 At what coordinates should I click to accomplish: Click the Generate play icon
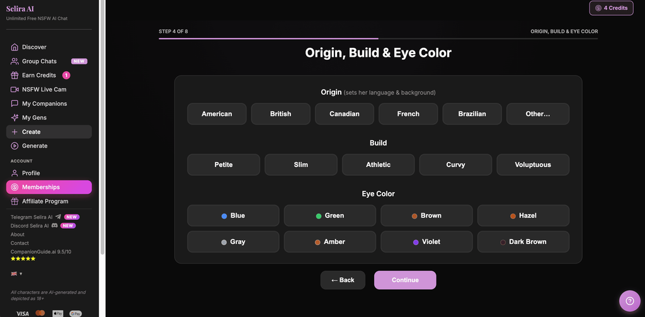[x=15, y=146]
